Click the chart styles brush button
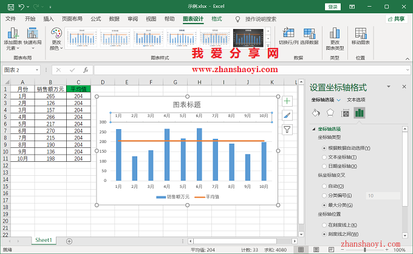The height and width of the screenshot is (254, 413). 287,115
